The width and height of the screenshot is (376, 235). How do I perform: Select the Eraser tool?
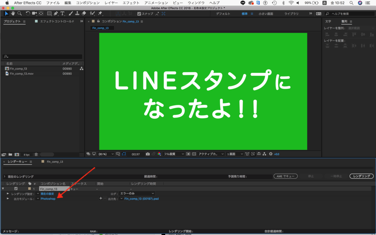84,13
